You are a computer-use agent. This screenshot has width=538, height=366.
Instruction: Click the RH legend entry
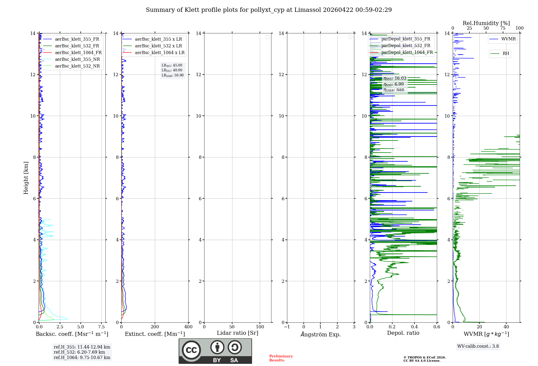coord(505,54)
